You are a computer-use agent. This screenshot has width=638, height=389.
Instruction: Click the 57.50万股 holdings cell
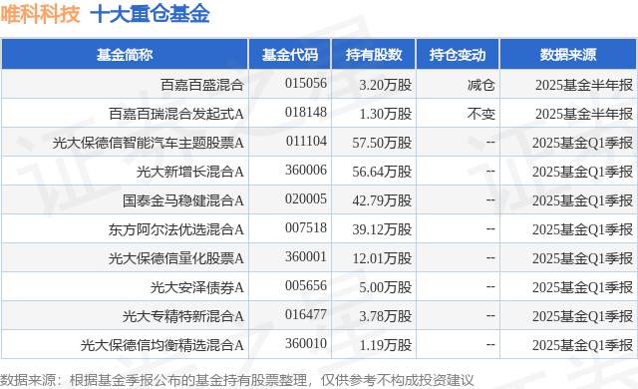coord(382,143)
